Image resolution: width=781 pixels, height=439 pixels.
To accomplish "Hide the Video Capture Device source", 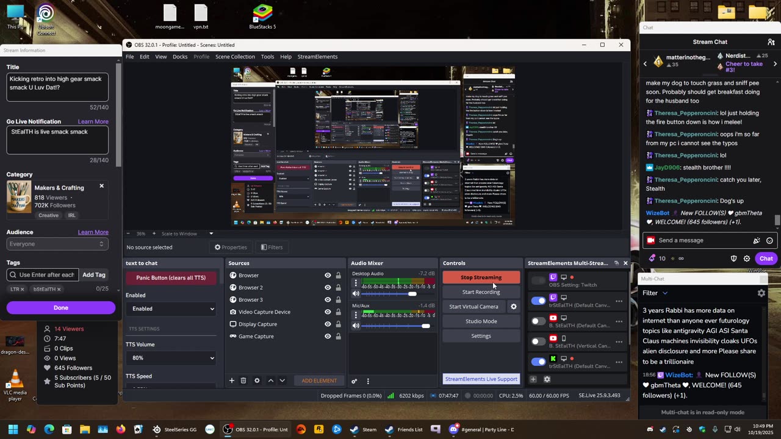I will coord(328,312).
